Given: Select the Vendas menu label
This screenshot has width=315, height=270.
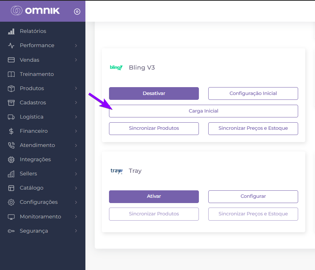Looking at the screenshot, I should click(x=29, y=60).
